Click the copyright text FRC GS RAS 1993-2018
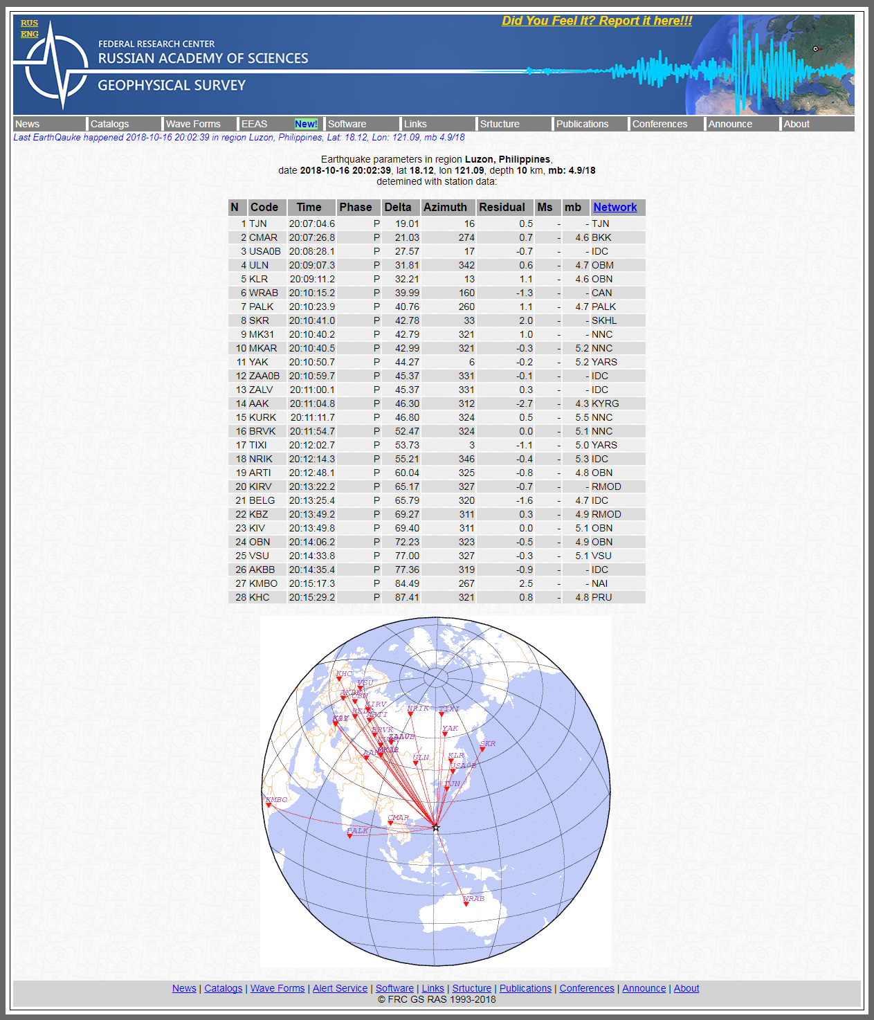 [437, 999]
